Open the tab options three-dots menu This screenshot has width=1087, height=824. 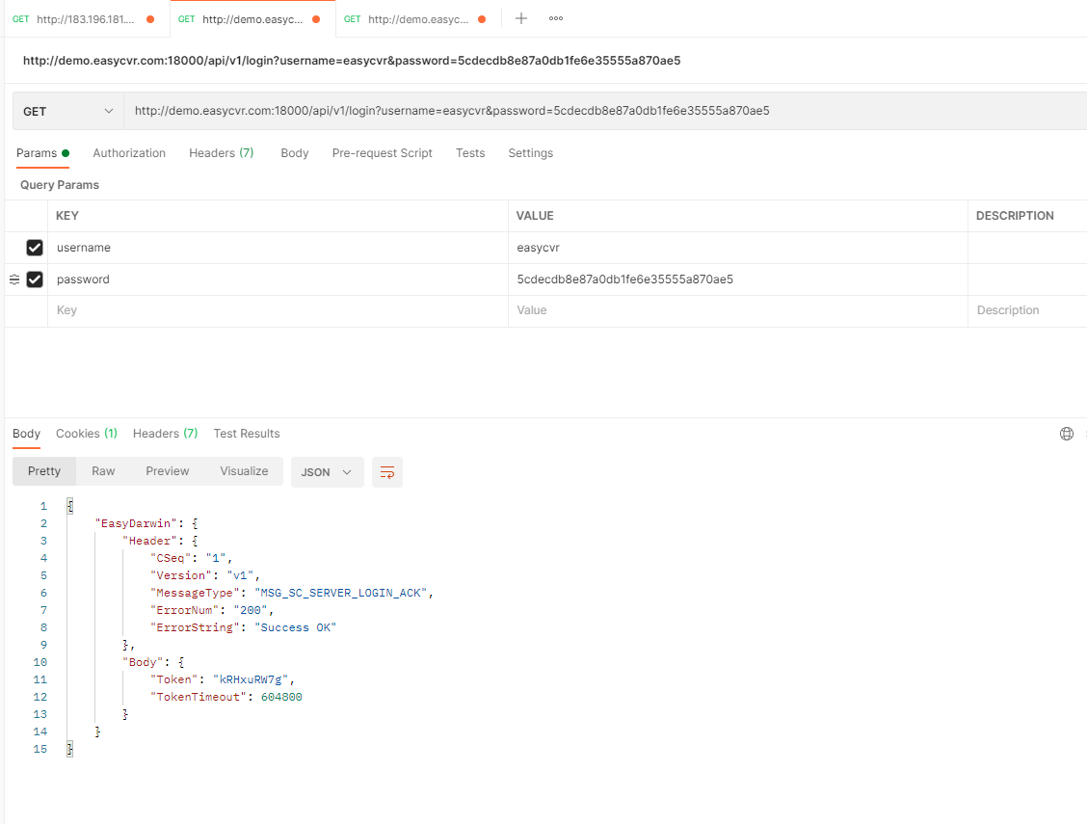pos(556,18)
